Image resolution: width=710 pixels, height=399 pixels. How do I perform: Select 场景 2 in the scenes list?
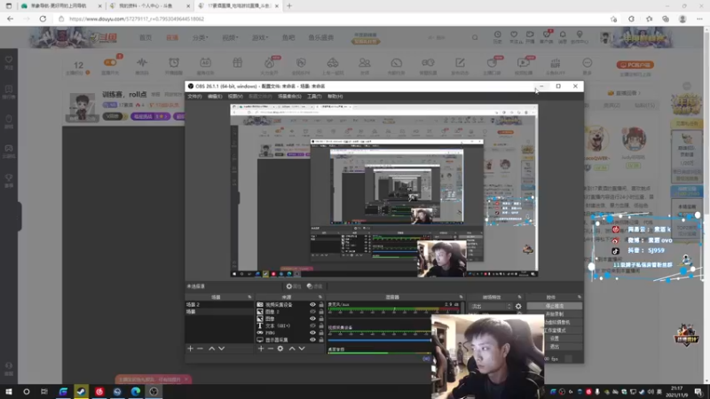pyautogui.click(x=219, y=305)
